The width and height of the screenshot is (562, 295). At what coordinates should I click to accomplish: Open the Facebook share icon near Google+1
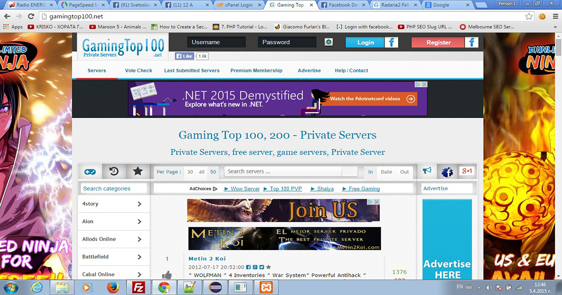coord(446,171)
